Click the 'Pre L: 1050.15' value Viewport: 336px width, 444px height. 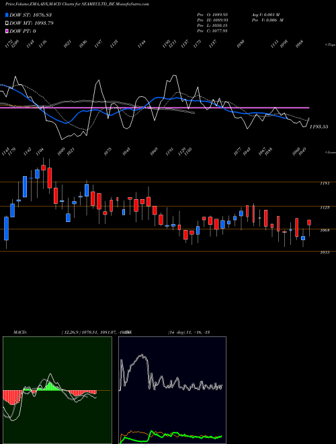[x=212, y=25]
